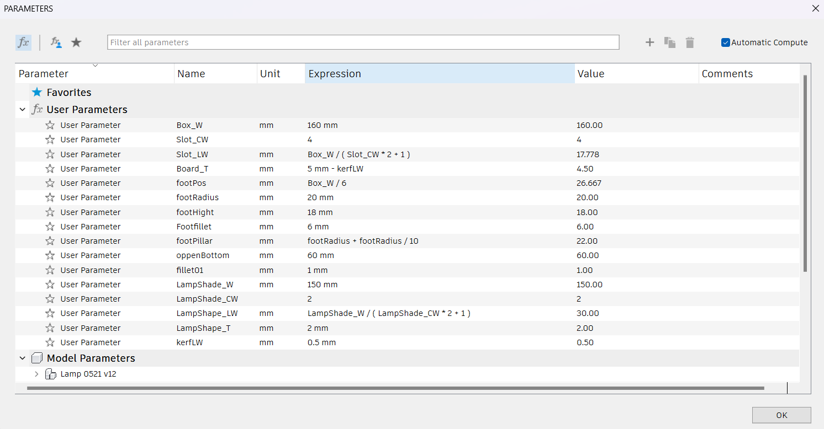Toggle favorite star for LampShape_T
This screenshot has width=824, height=429.
point(50,328)
